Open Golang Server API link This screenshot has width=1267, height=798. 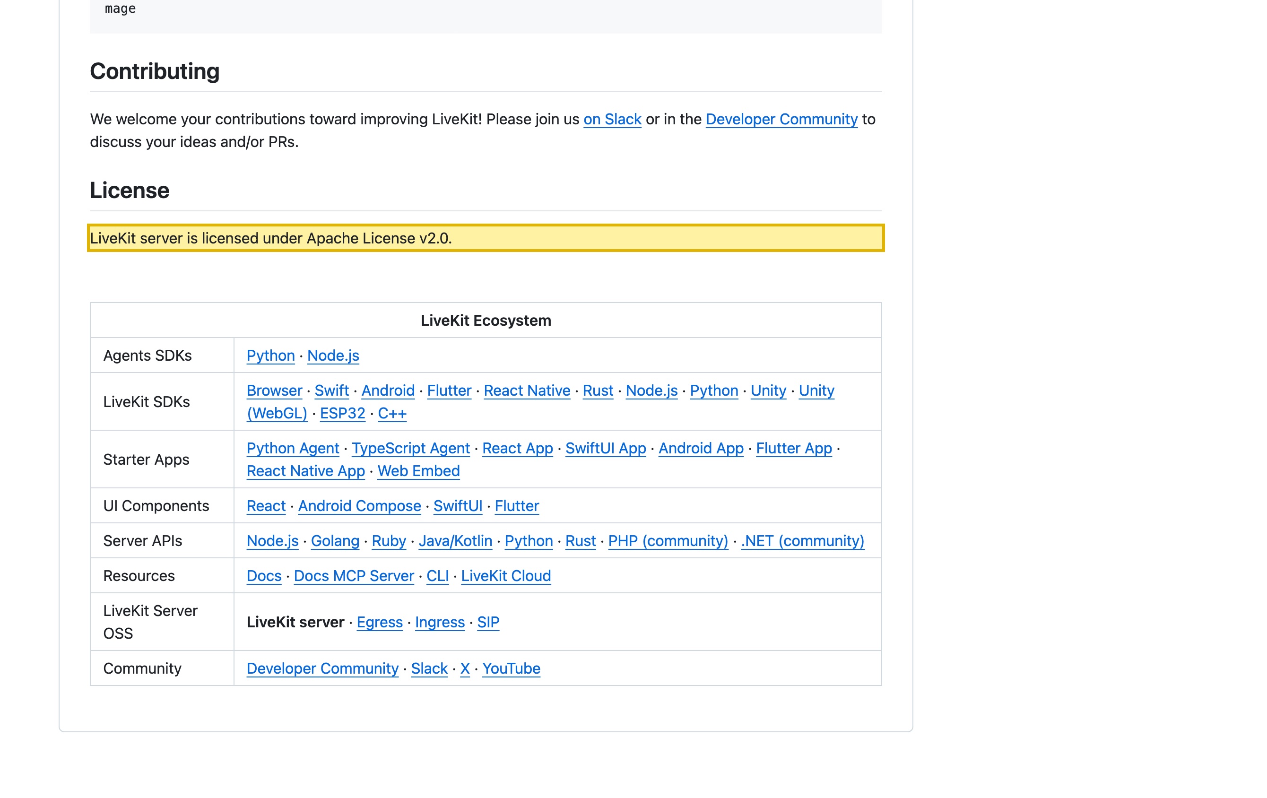pos(335,541)
